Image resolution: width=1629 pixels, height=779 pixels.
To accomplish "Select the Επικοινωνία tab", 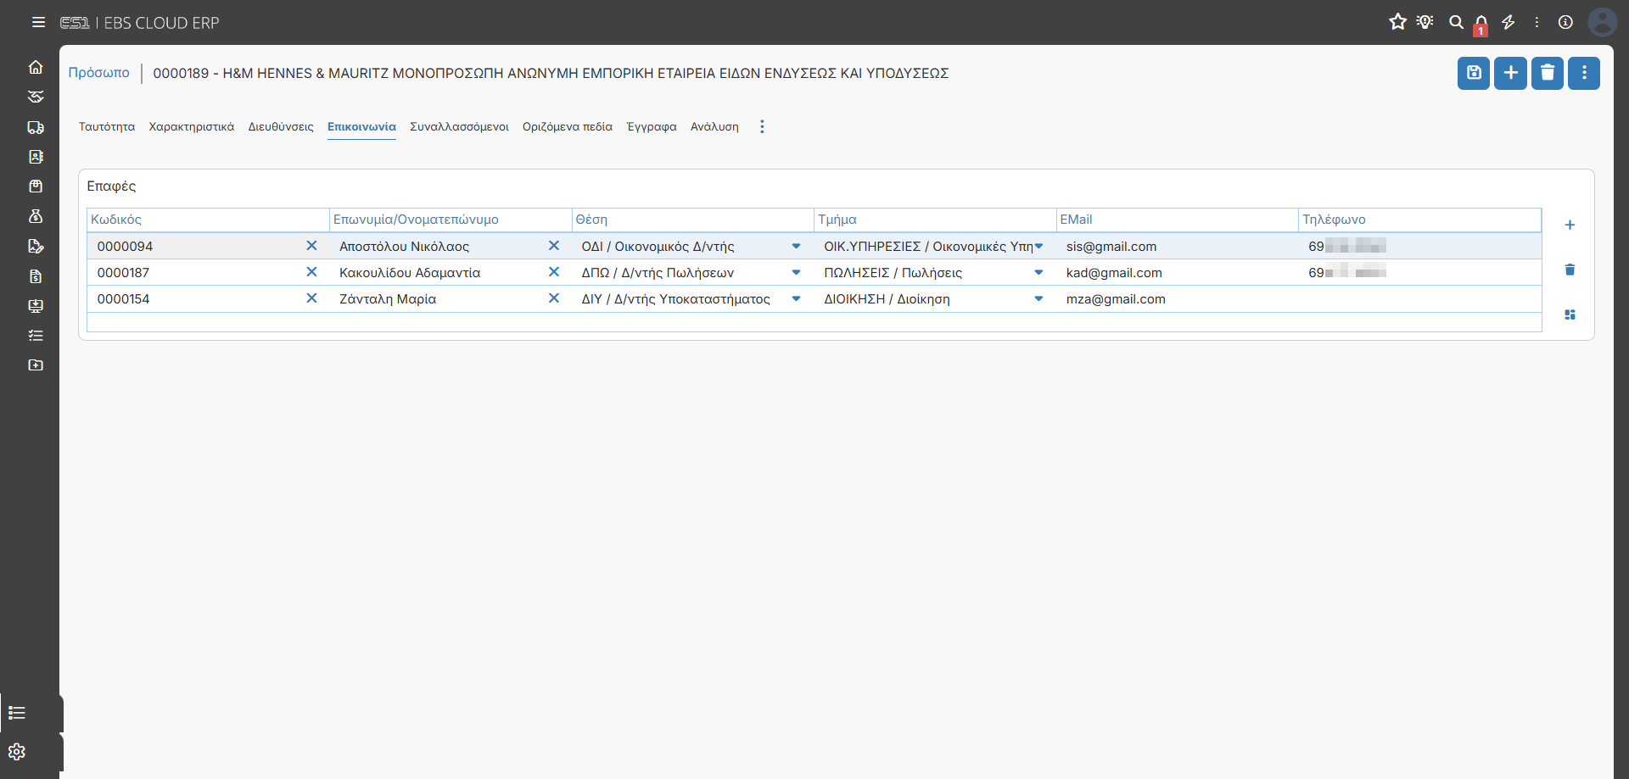I will 362,127.
